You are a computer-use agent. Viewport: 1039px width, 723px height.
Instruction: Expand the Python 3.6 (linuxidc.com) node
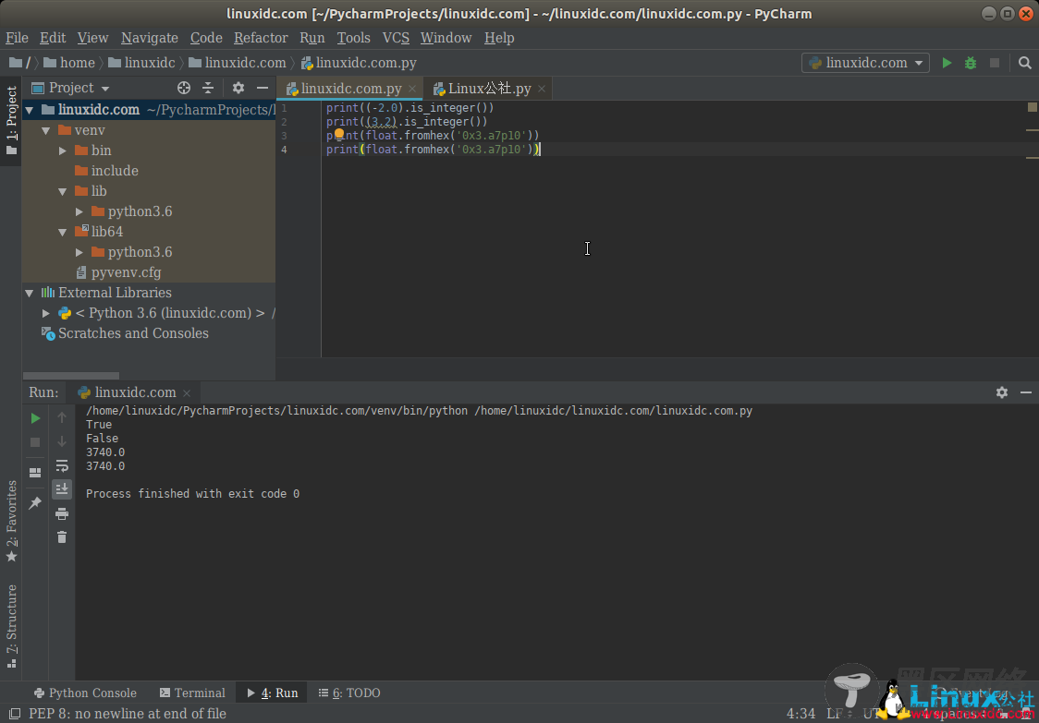[x=45, y=313]
